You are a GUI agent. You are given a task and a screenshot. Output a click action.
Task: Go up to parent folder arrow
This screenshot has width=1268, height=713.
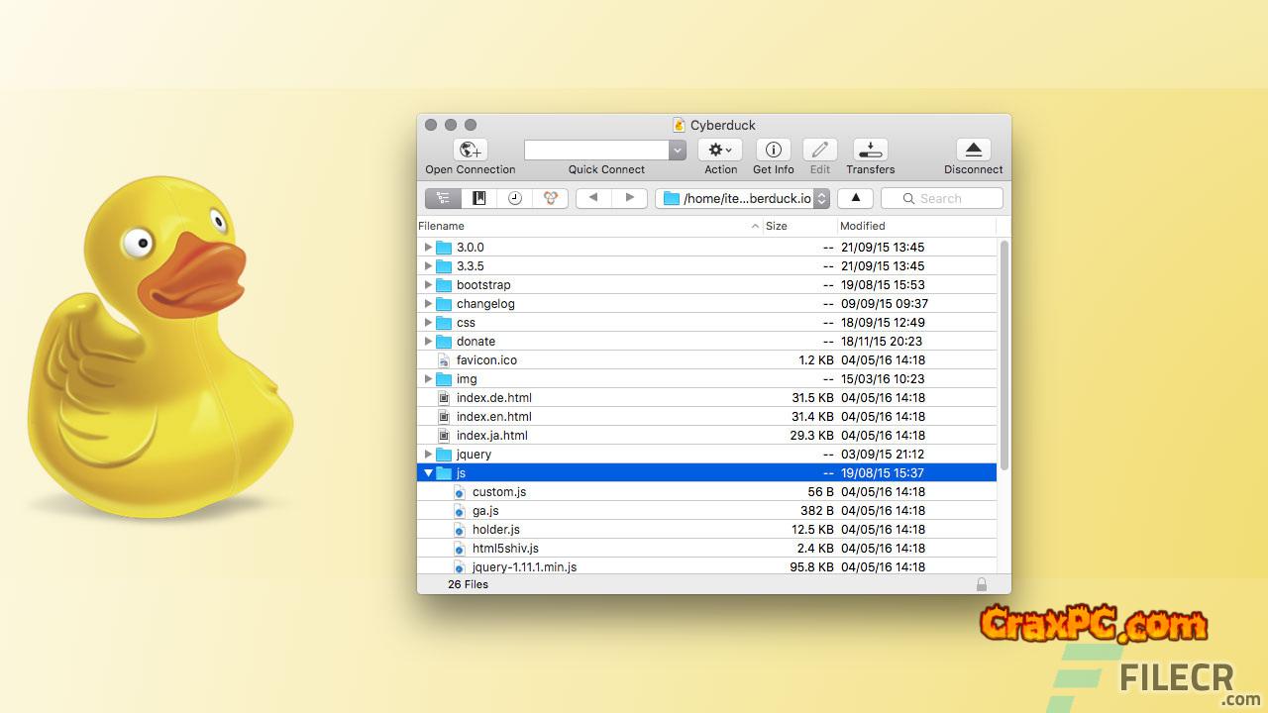coord(856,198)
